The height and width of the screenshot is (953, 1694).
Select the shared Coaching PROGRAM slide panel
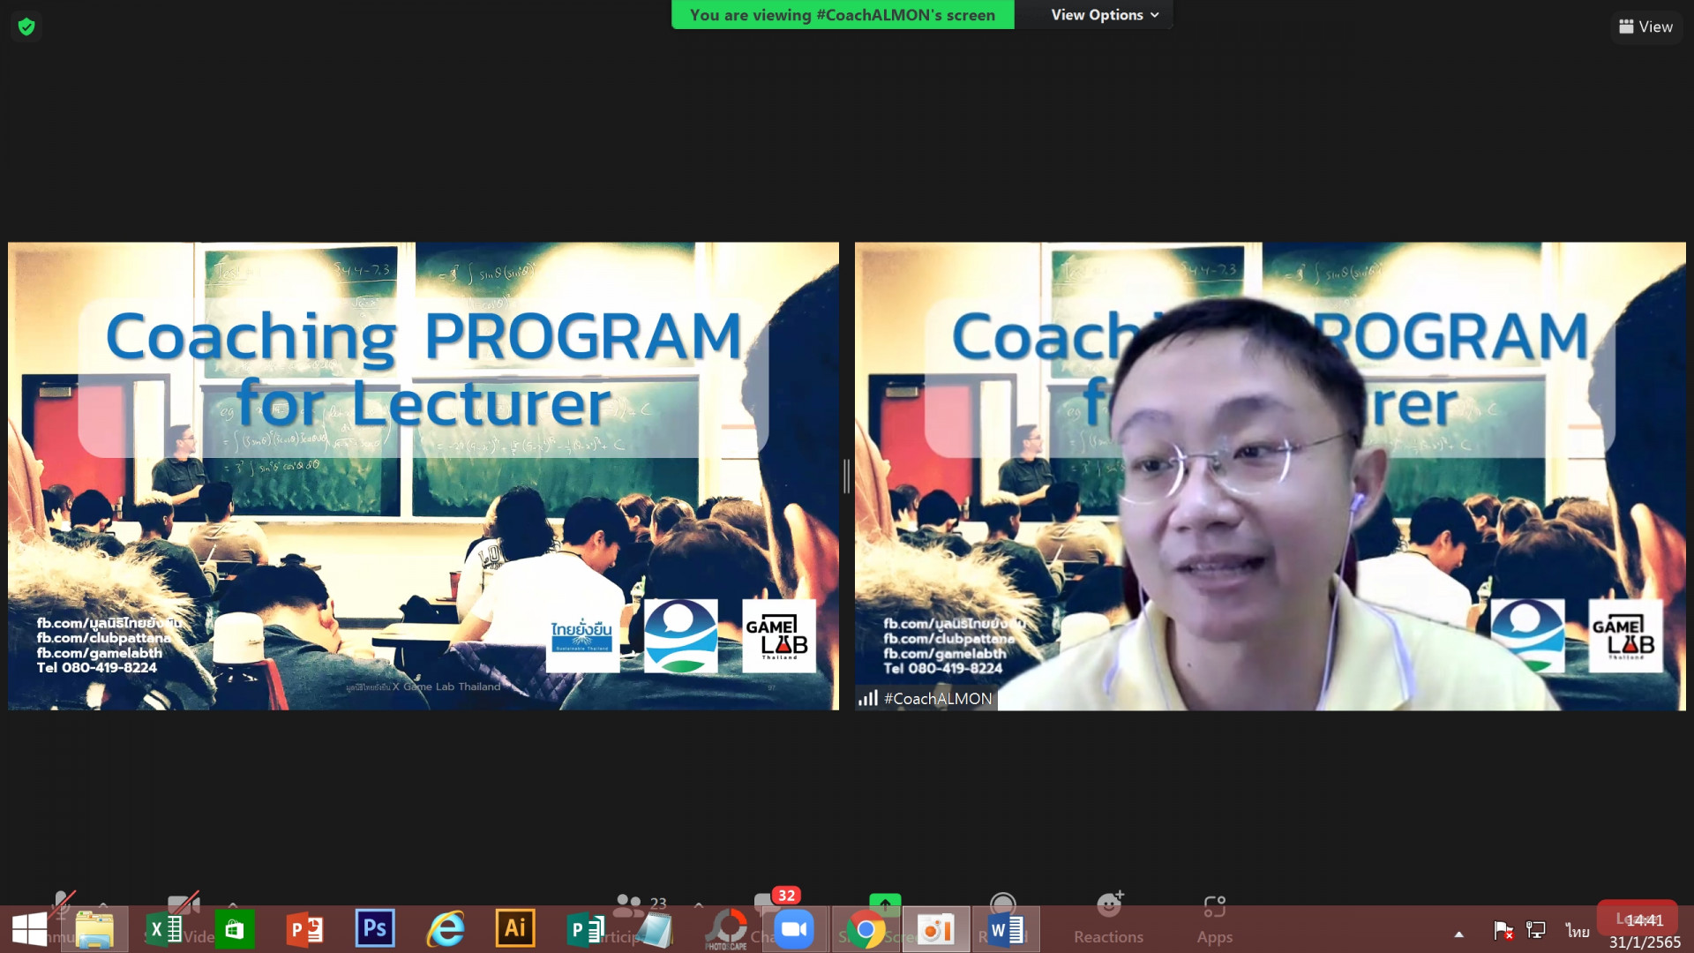point(423,476)
